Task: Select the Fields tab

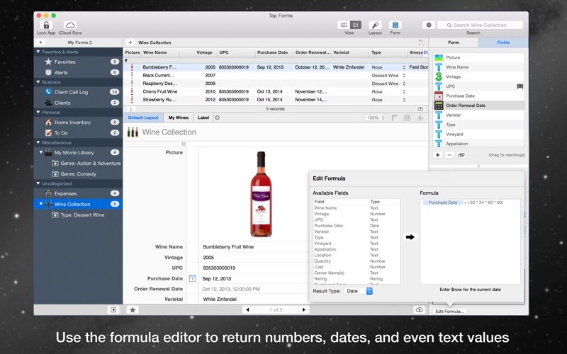Action: click(503, 42)
